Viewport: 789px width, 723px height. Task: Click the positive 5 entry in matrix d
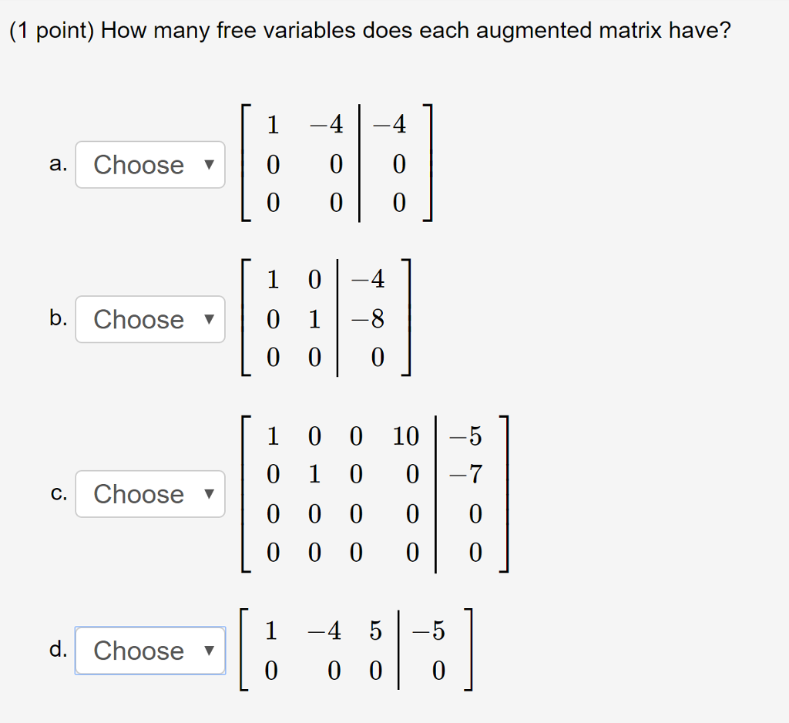click(375, 631)
